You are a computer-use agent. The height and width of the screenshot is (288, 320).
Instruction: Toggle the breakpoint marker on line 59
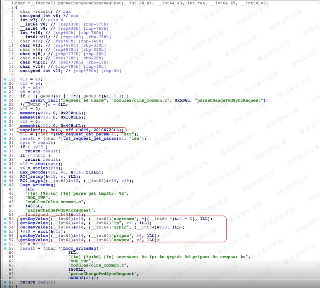pos(5,248)
